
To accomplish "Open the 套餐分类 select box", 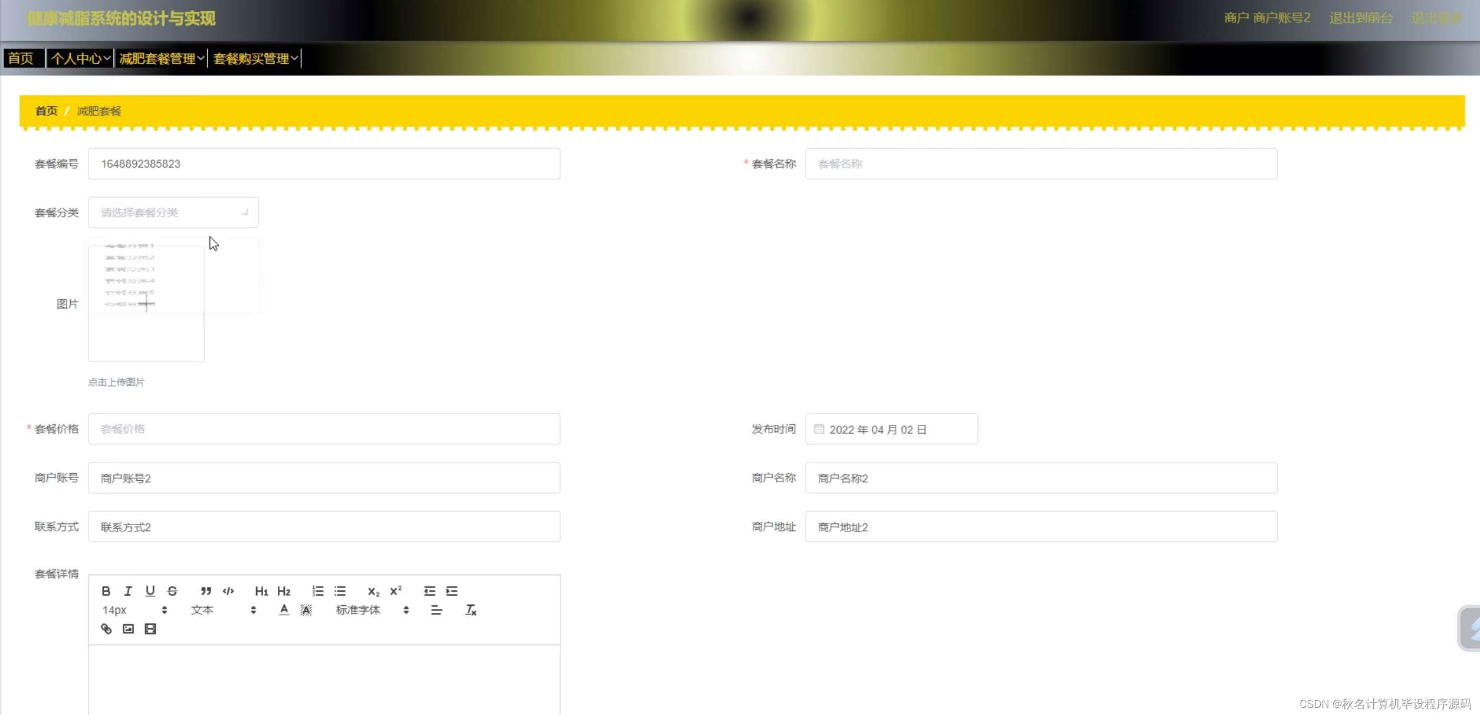I will point(173,212).
